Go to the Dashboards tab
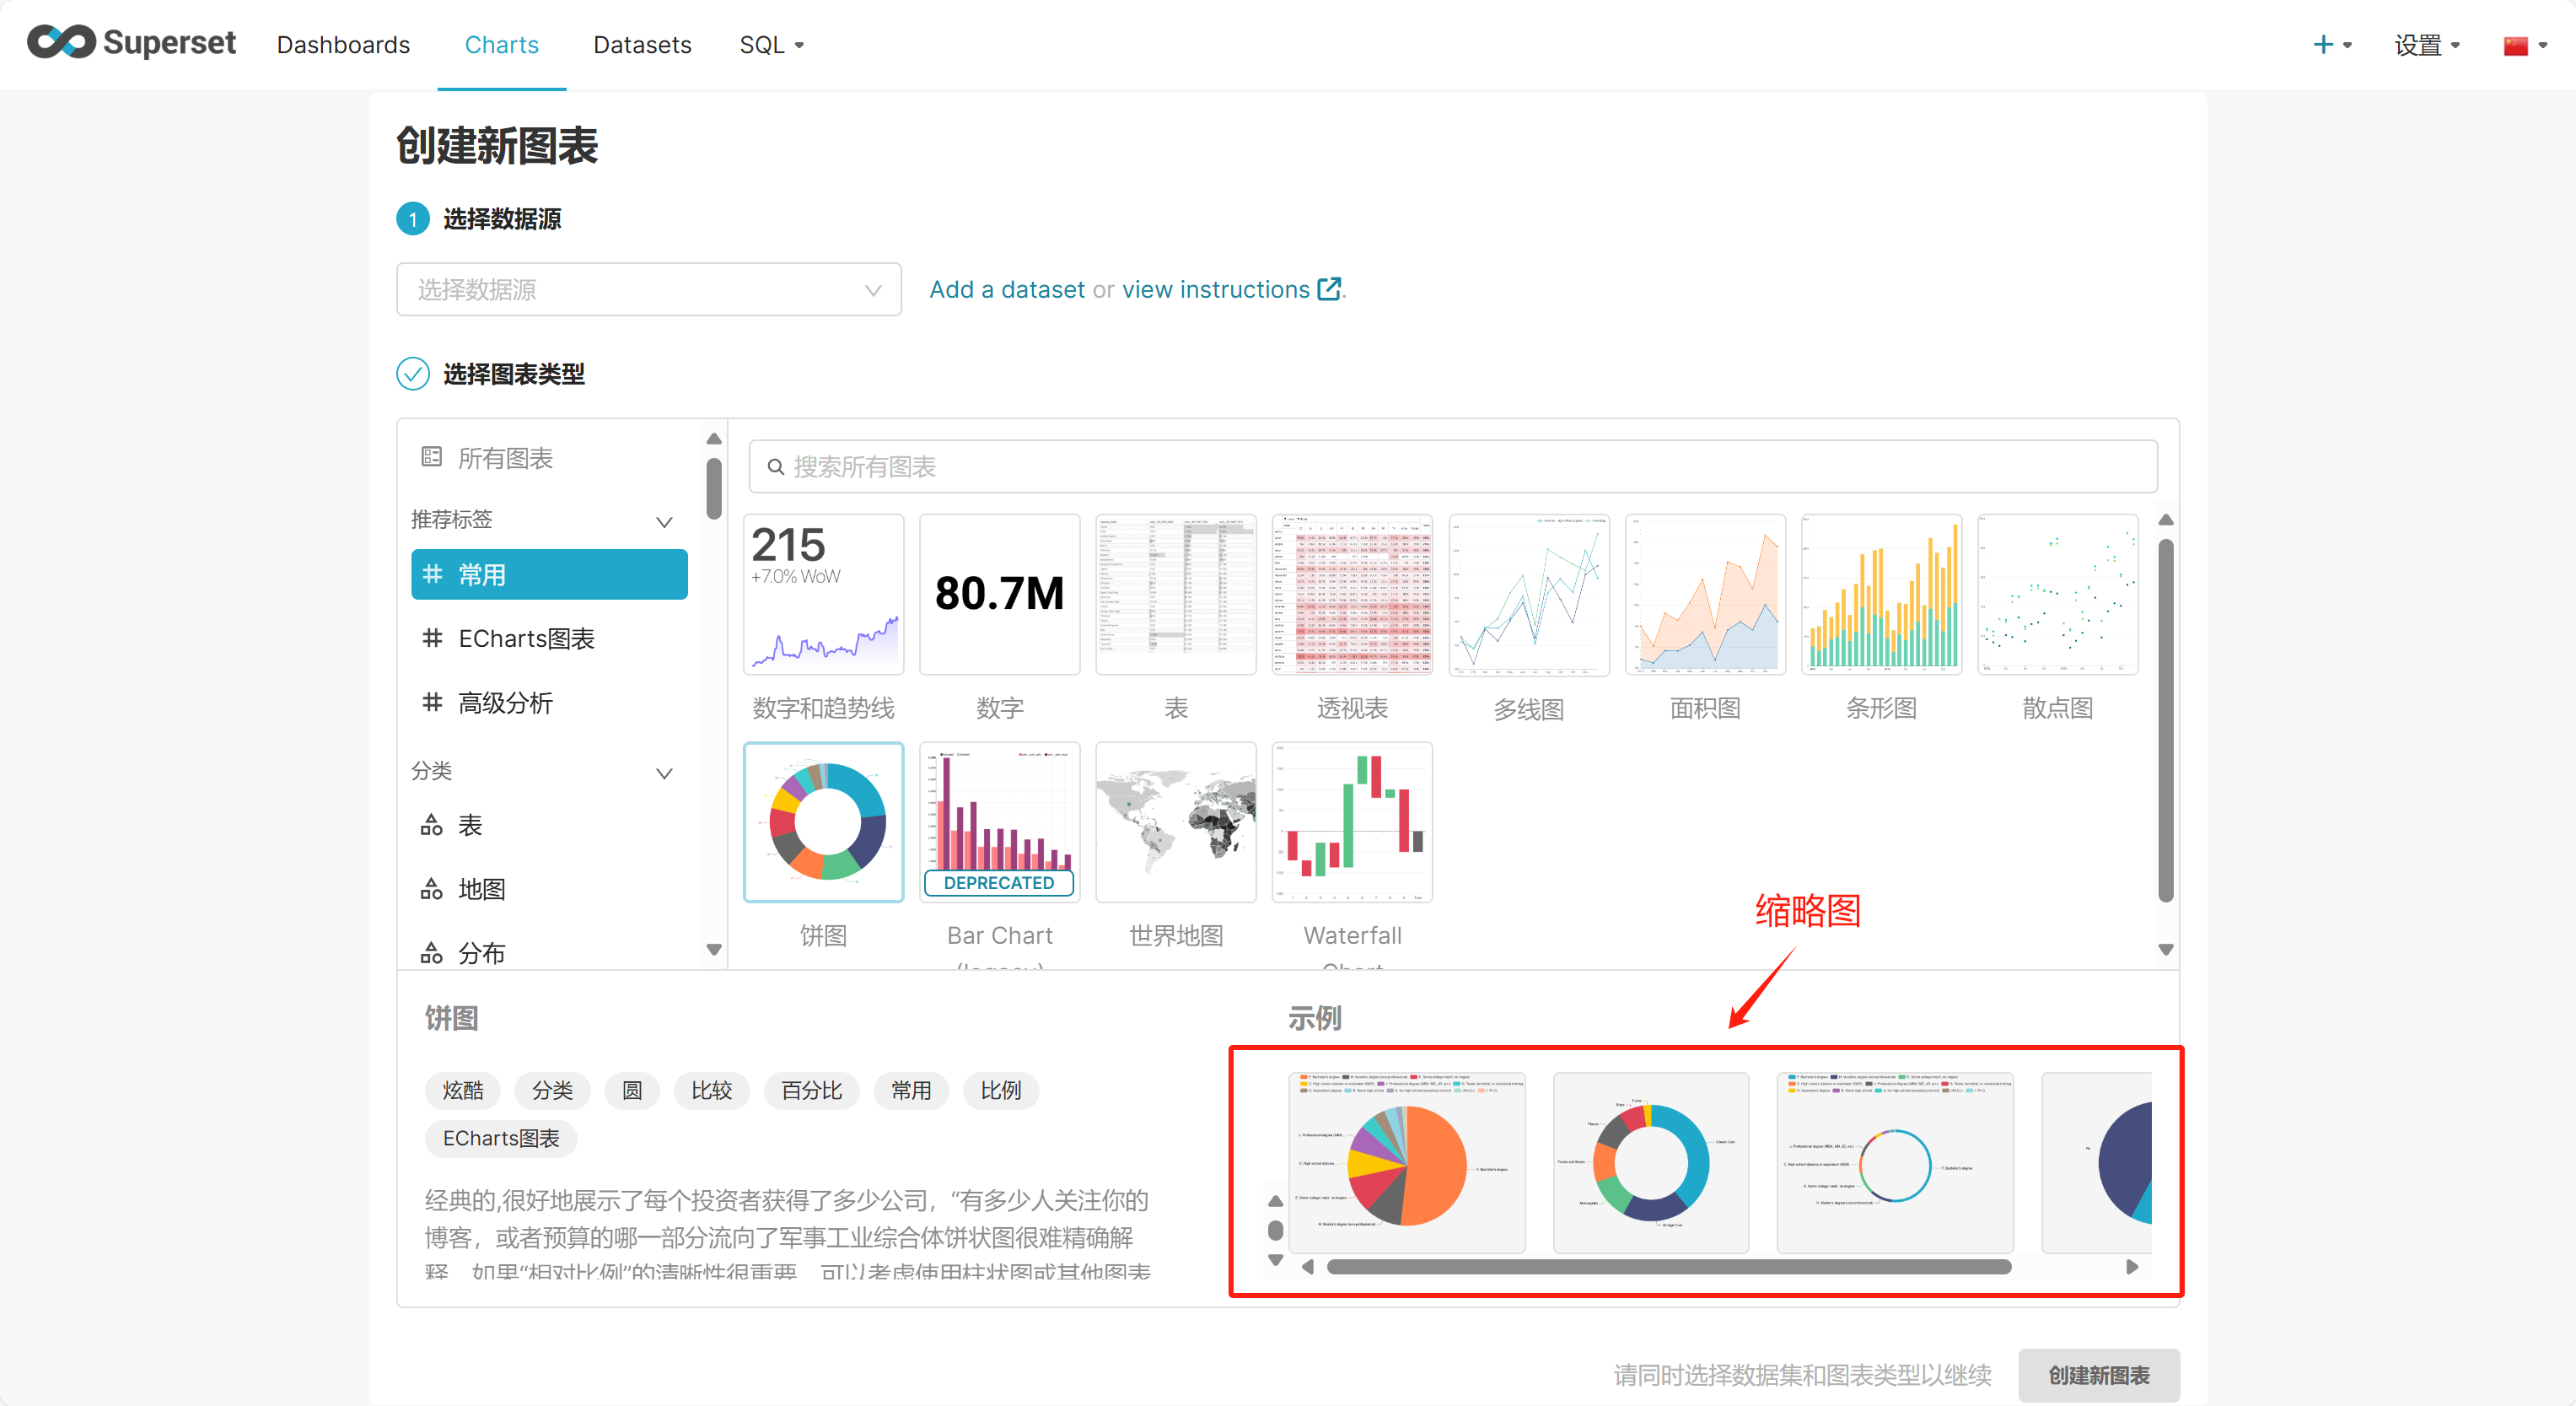 point(343,45)
